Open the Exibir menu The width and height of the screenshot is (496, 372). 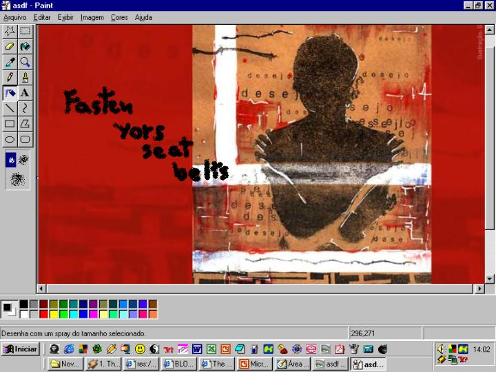pos(65,17)
